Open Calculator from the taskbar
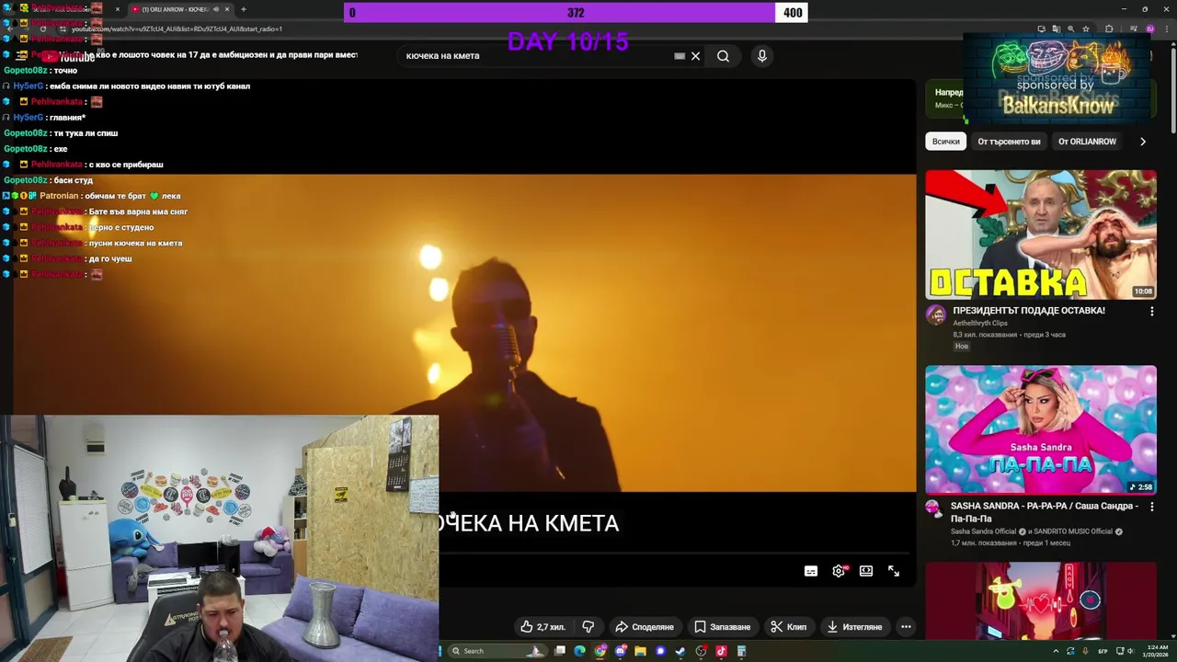Screen dimensions: 1177x662 (741, 651)
